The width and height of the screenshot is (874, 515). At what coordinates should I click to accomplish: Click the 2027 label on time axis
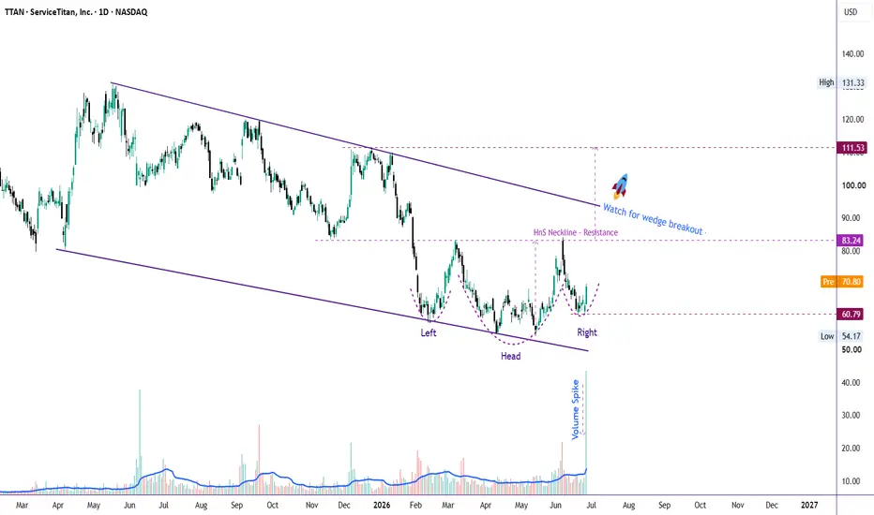click(809, 505)
